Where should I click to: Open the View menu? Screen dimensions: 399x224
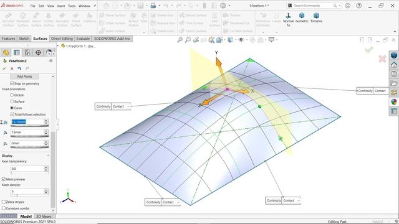[x=50, y=6]
